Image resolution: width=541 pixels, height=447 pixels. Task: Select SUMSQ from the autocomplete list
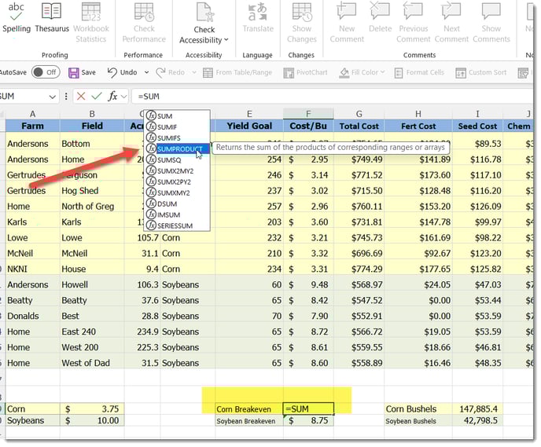177,160
